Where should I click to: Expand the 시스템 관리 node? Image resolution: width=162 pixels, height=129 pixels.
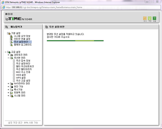point(8,96)
